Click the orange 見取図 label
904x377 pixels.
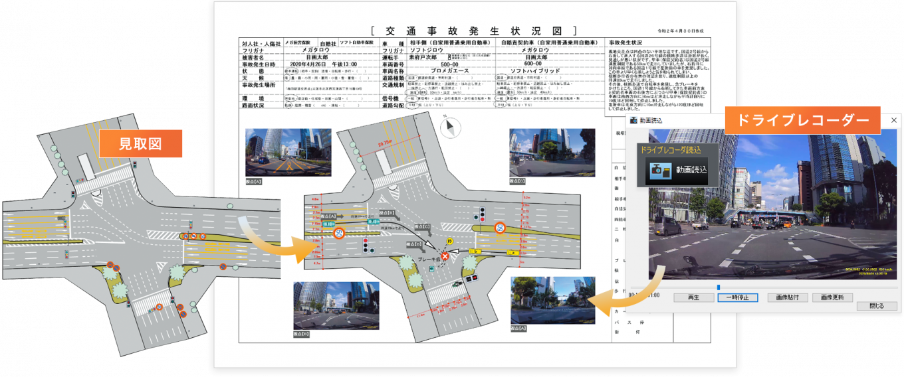(x=140, y=143)
